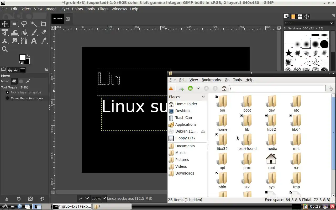Select the Fuzzy Select magic wand tool

[34, 24]
